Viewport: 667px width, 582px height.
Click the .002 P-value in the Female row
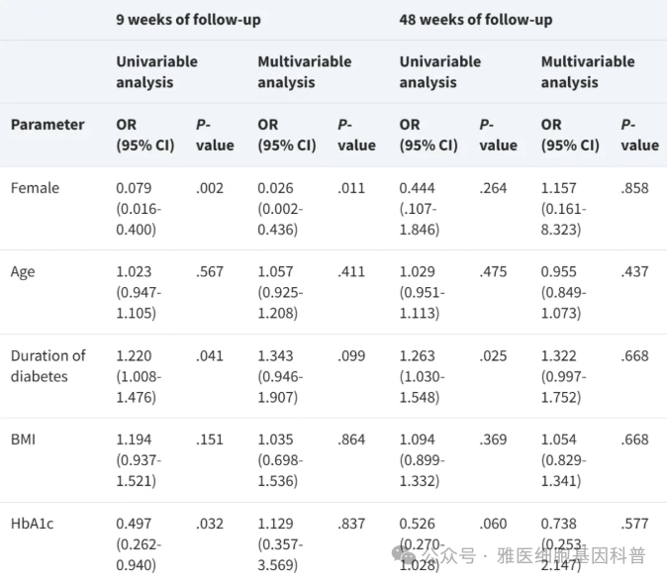pyautogui.click(x=209, y=188)
